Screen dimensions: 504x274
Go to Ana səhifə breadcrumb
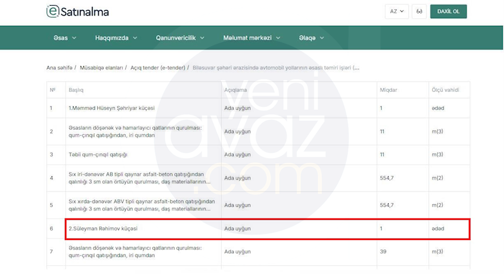tap(59, 67)
